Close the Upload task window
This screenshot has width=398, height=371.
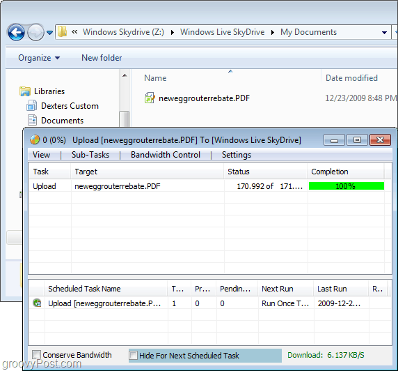(x=380, y=140)
